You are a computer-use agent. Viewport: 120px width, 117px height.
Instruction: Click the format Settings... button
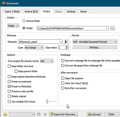tap(95, 47)
